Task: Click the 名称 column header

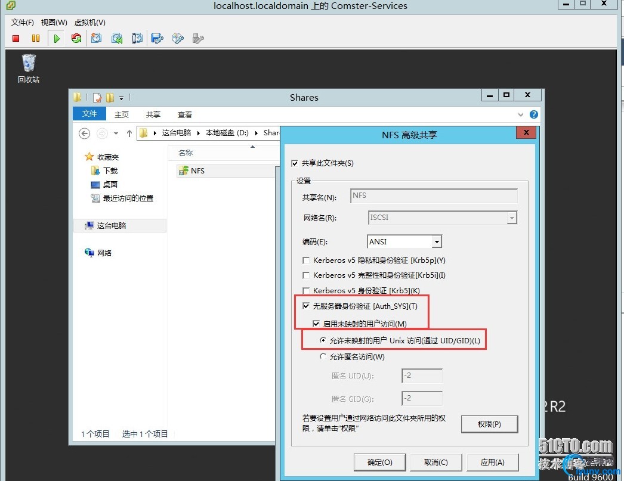Action: (x=186, y=153)
